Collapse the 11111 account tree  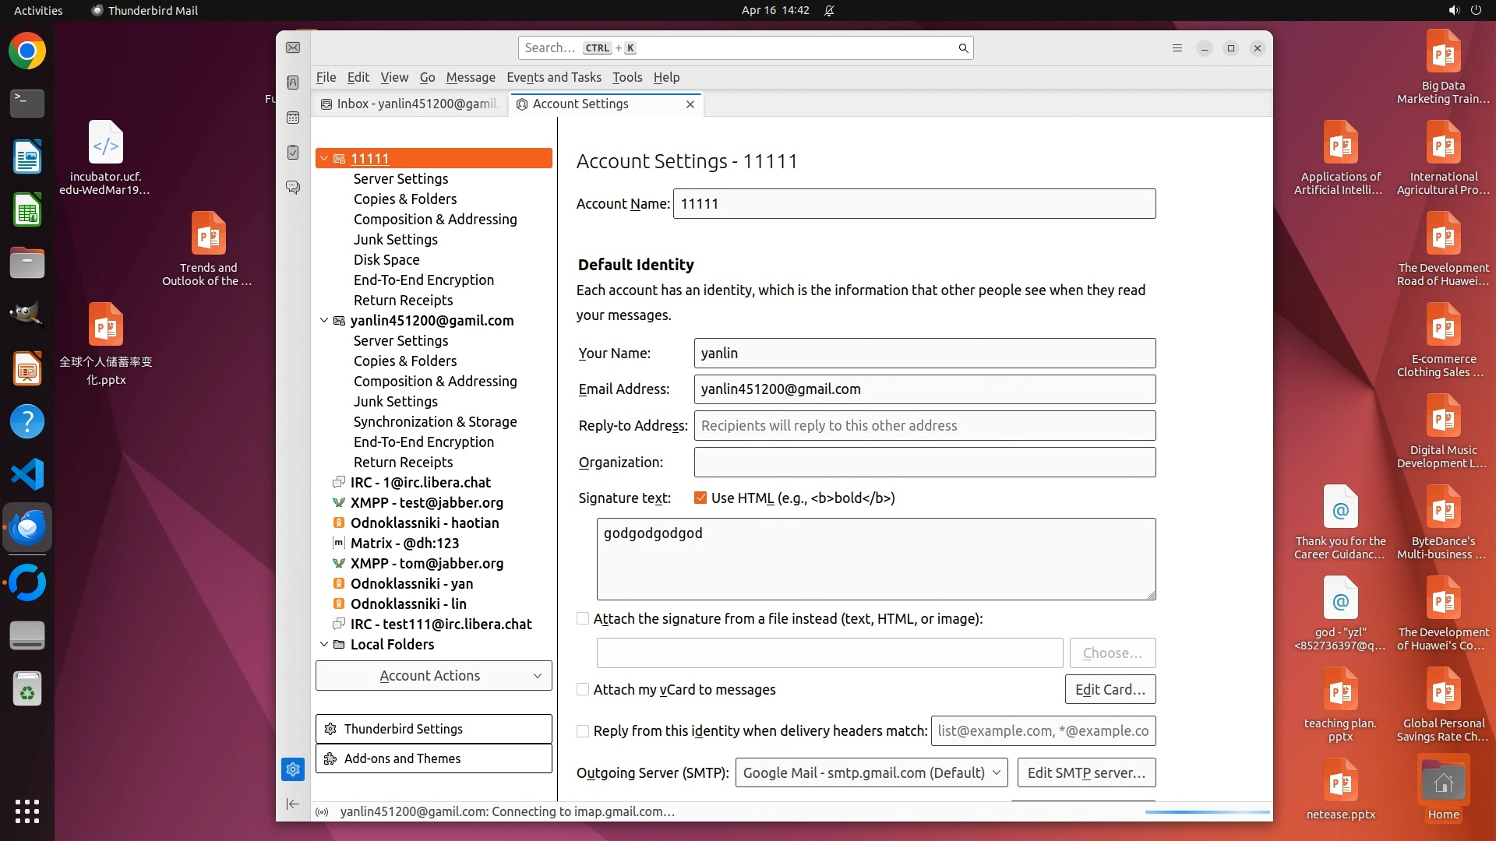click(324, 159)
